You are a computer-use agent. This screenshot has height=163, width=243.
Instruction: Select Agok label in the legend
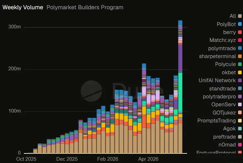pyautogui.click(x=229, y=129)
